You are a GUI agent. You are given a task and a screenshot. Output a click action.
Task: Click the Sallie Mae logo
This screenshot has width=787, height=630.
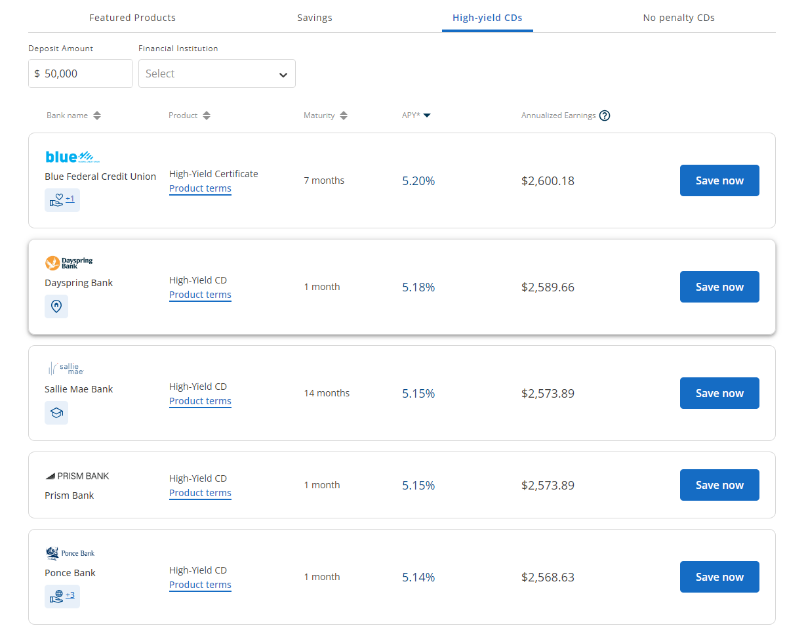66,368
